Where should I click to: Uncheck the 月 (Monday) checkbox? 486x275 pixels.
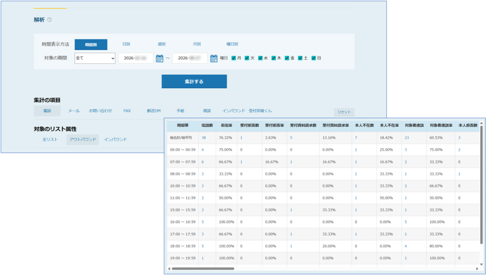tap(234, 58)
